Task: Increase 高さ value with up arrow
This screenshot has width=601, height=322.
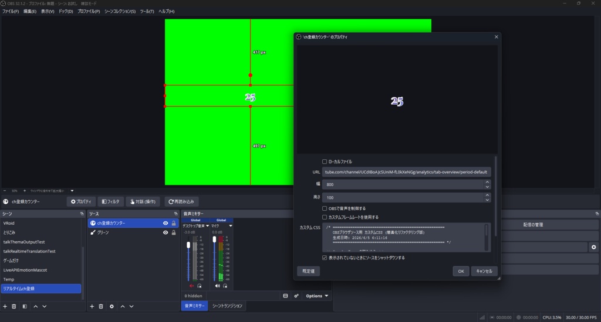Action: tap(487, 196)
